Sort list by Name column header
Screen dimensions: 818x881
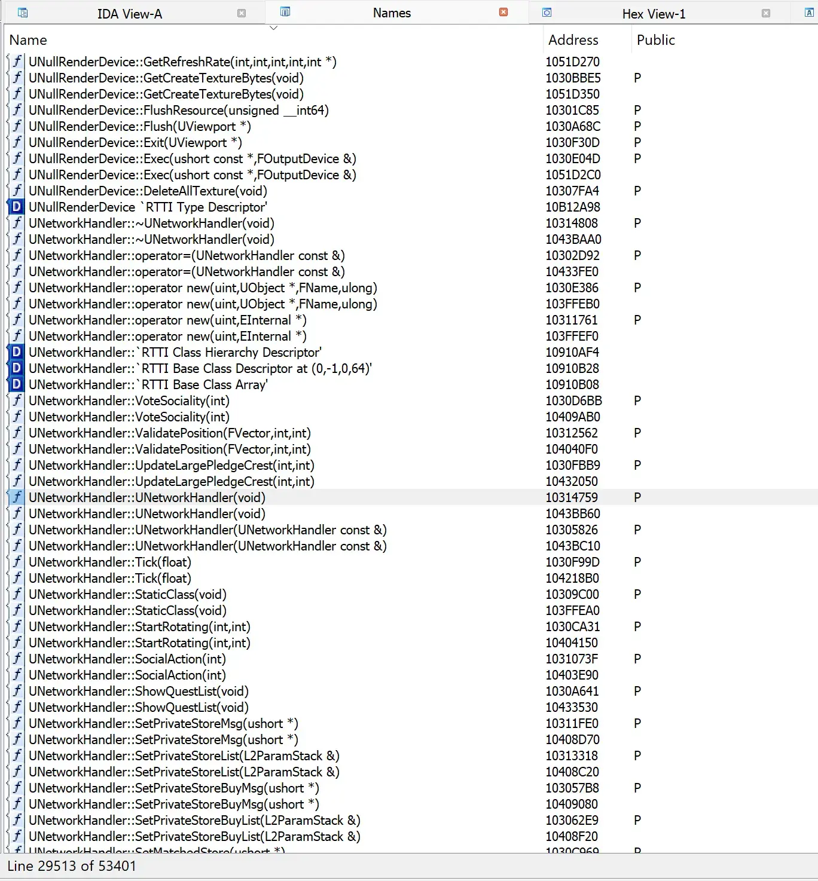[x=28, y=40]
